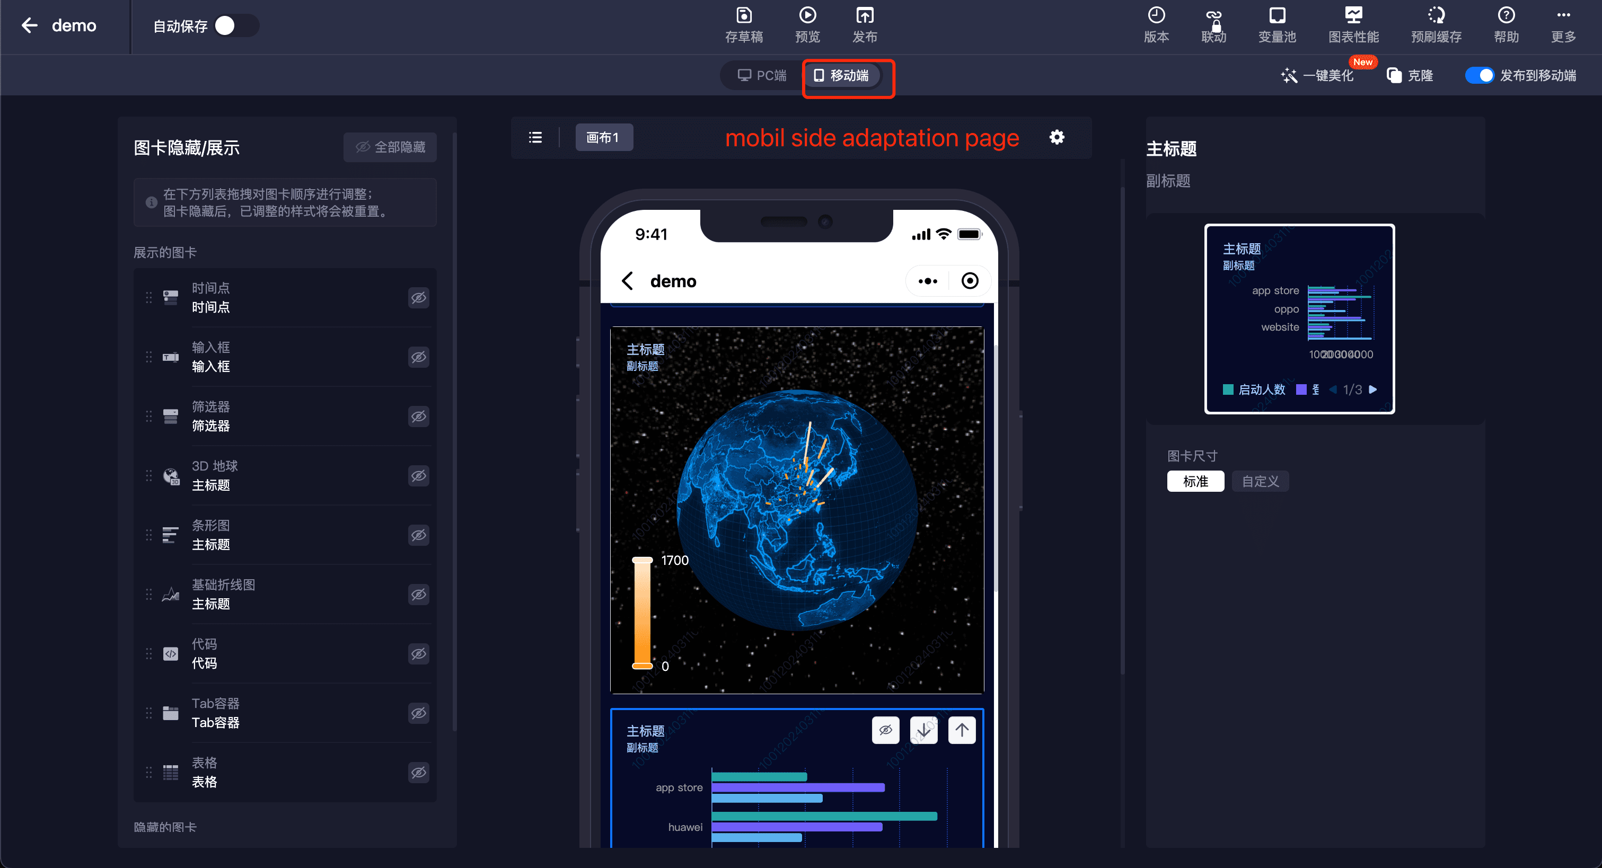Click the 输入框 input icon

[x=170, y=357]
